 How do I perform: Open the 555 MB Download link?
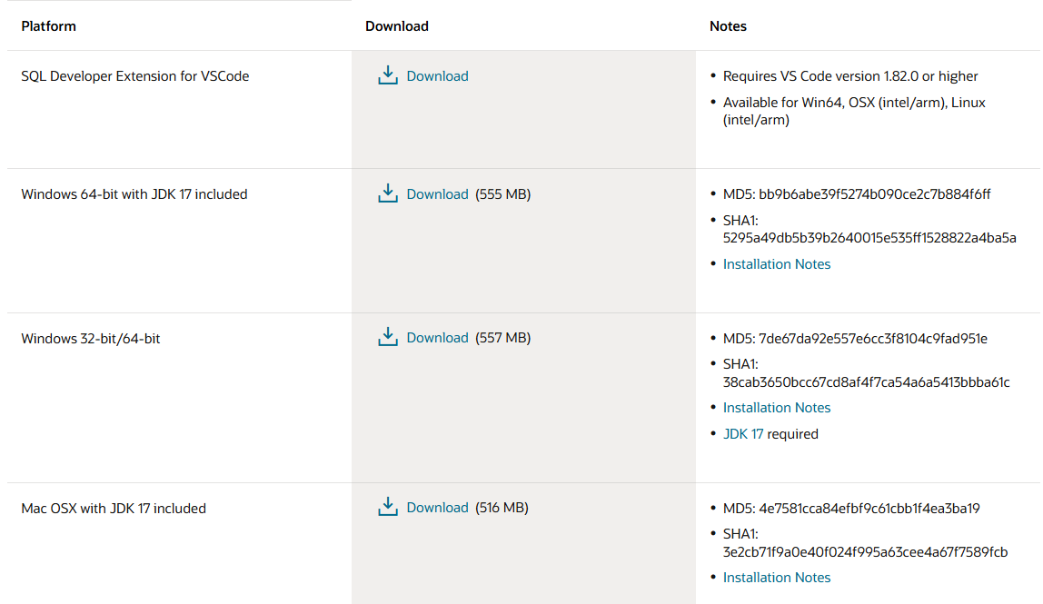coord(437,194)
